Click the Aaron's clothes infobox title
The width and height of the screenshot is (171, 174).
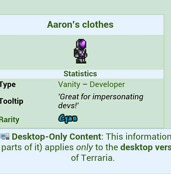click(80, 25)
